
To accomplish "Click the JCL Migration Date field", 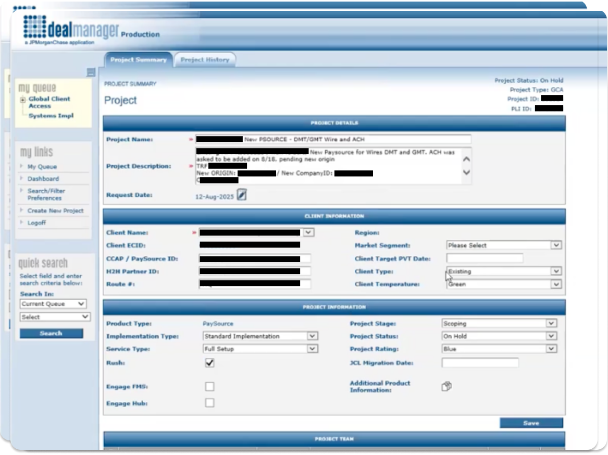I will pyautogui.click(x=480, y=363).
